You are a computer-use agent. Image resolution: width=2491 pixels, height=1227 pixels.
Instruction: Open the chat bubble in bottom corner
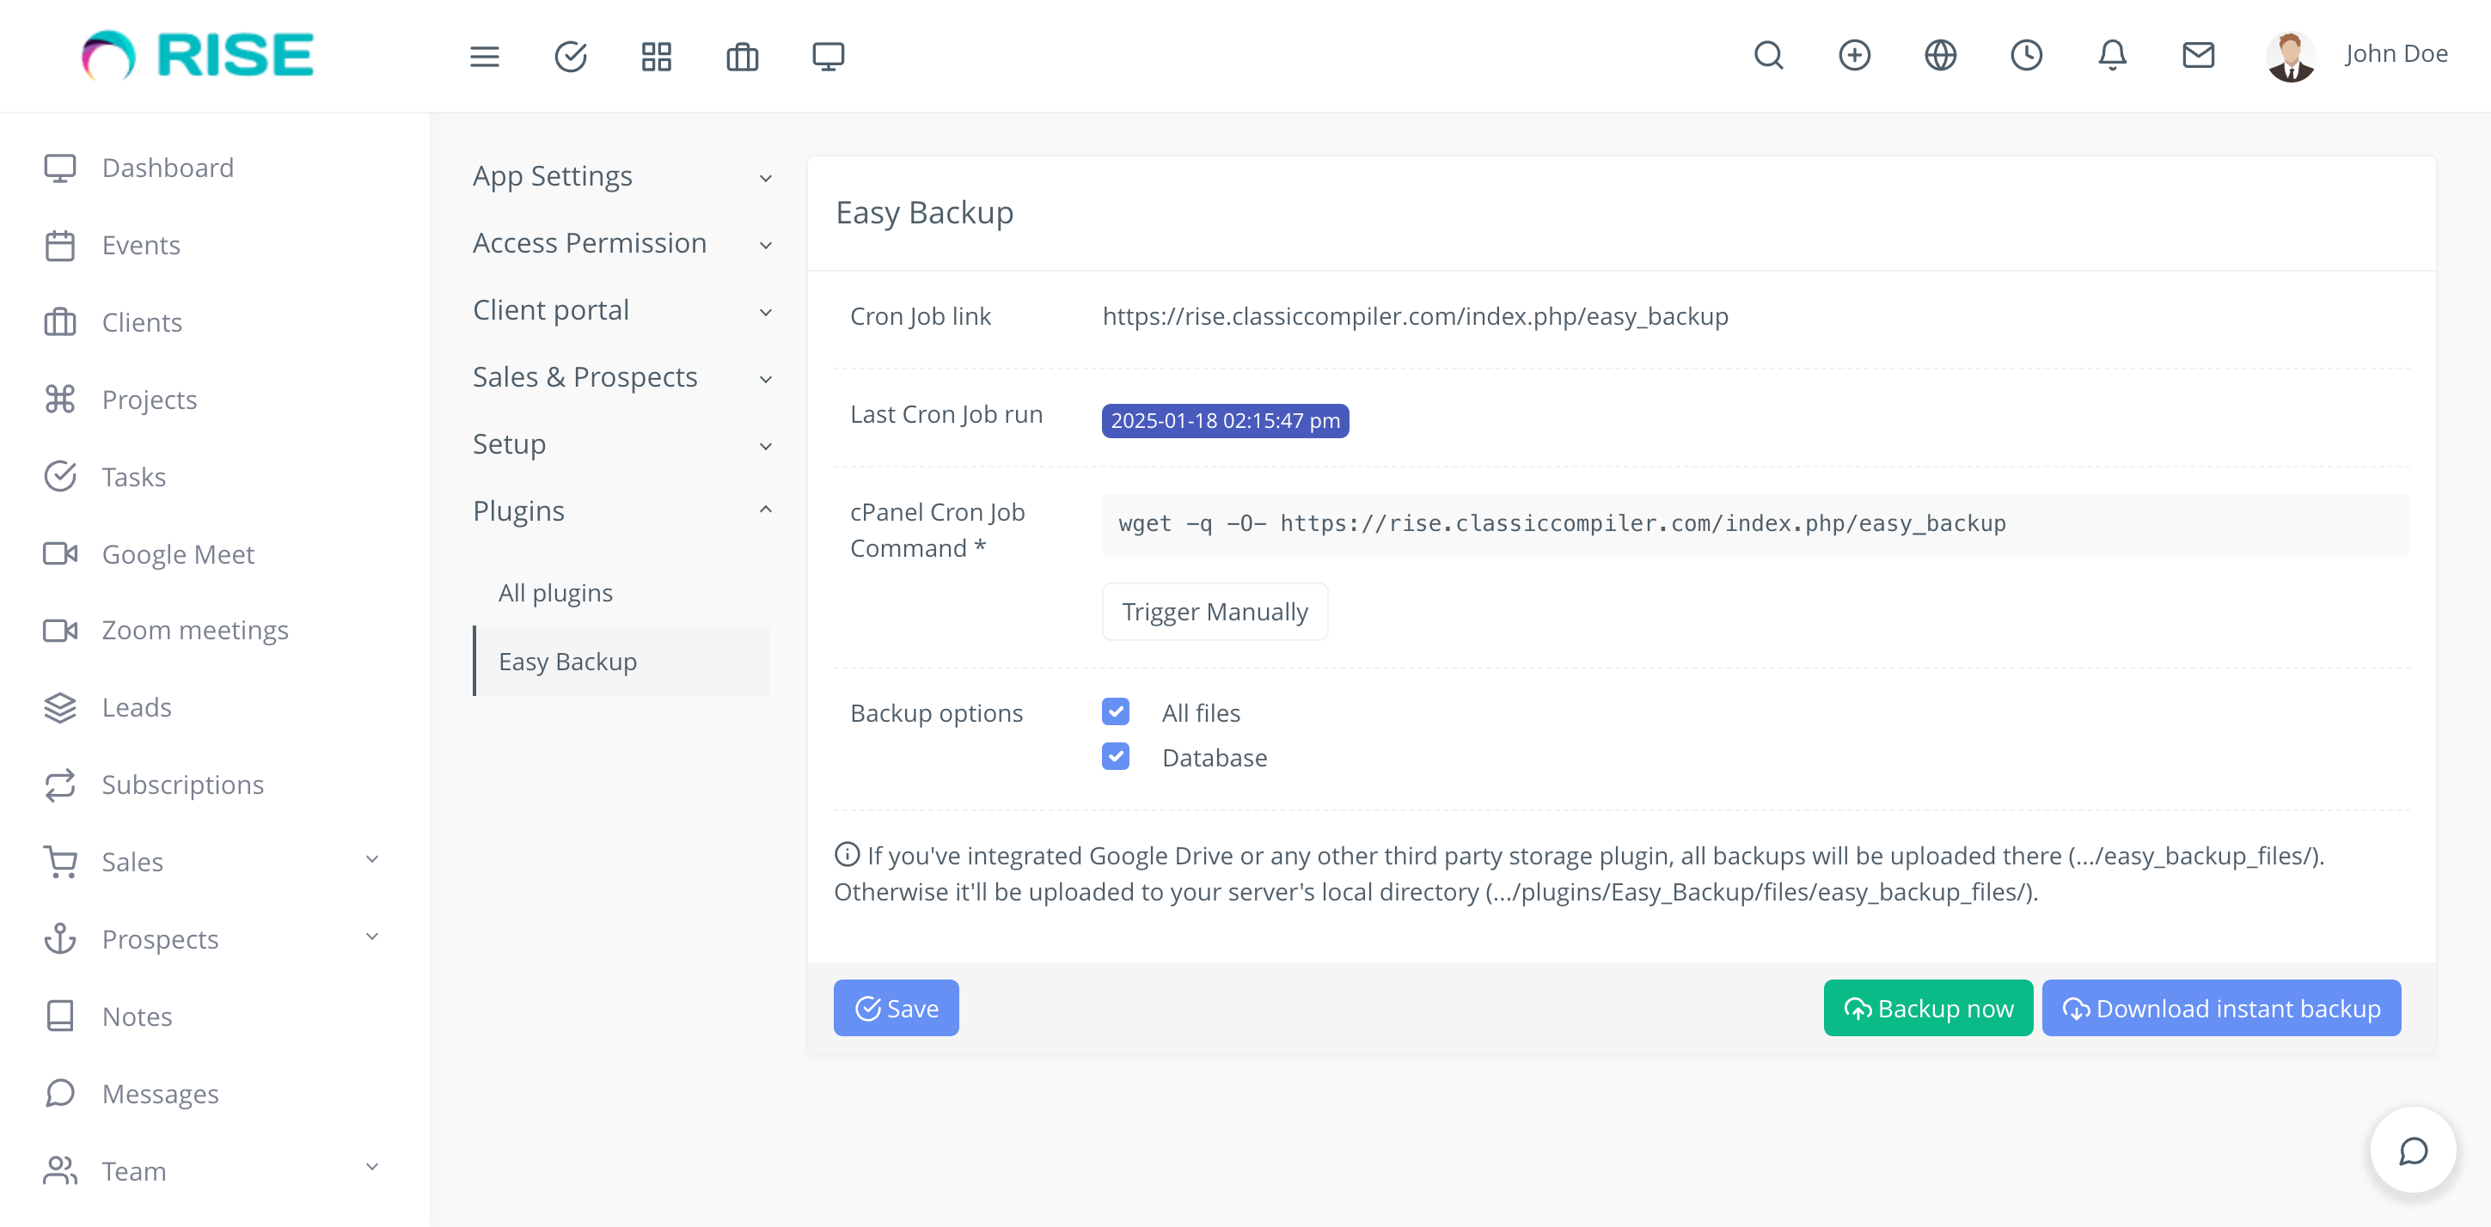[x=2412, y=1151]
